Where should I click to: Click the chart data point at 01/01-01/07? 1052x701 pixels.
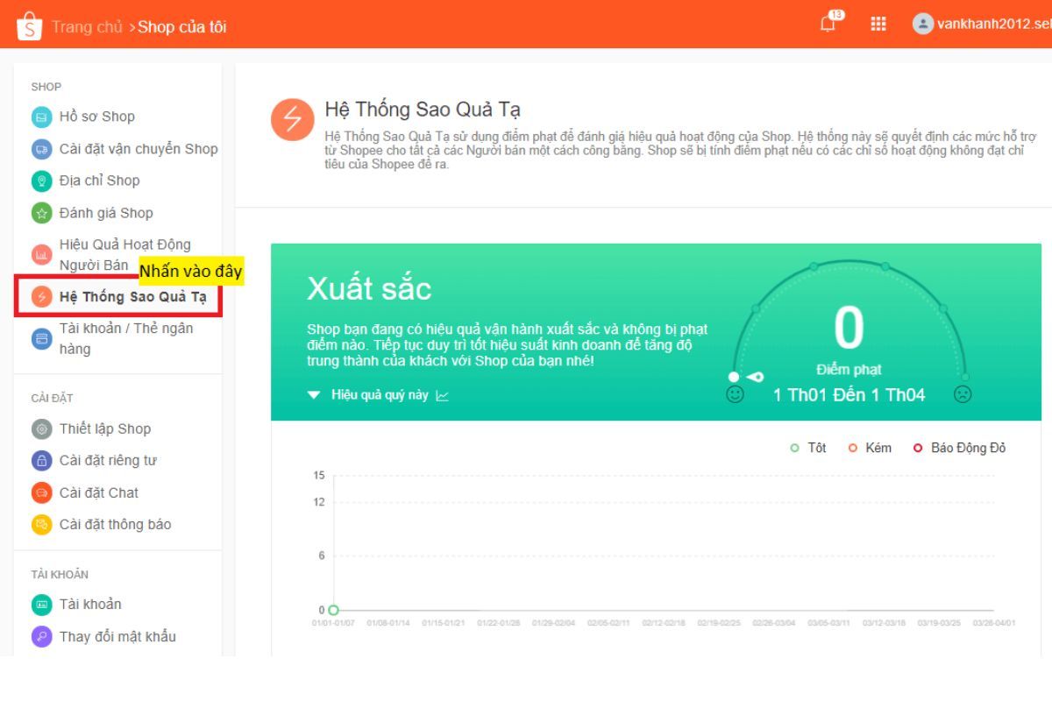(x=333, y=610)
